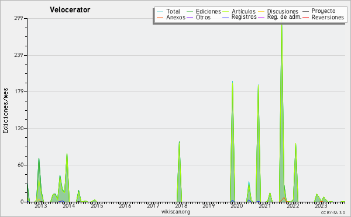Select the Otros legend entry
351x217 pixels.
[x=198, y=17]
